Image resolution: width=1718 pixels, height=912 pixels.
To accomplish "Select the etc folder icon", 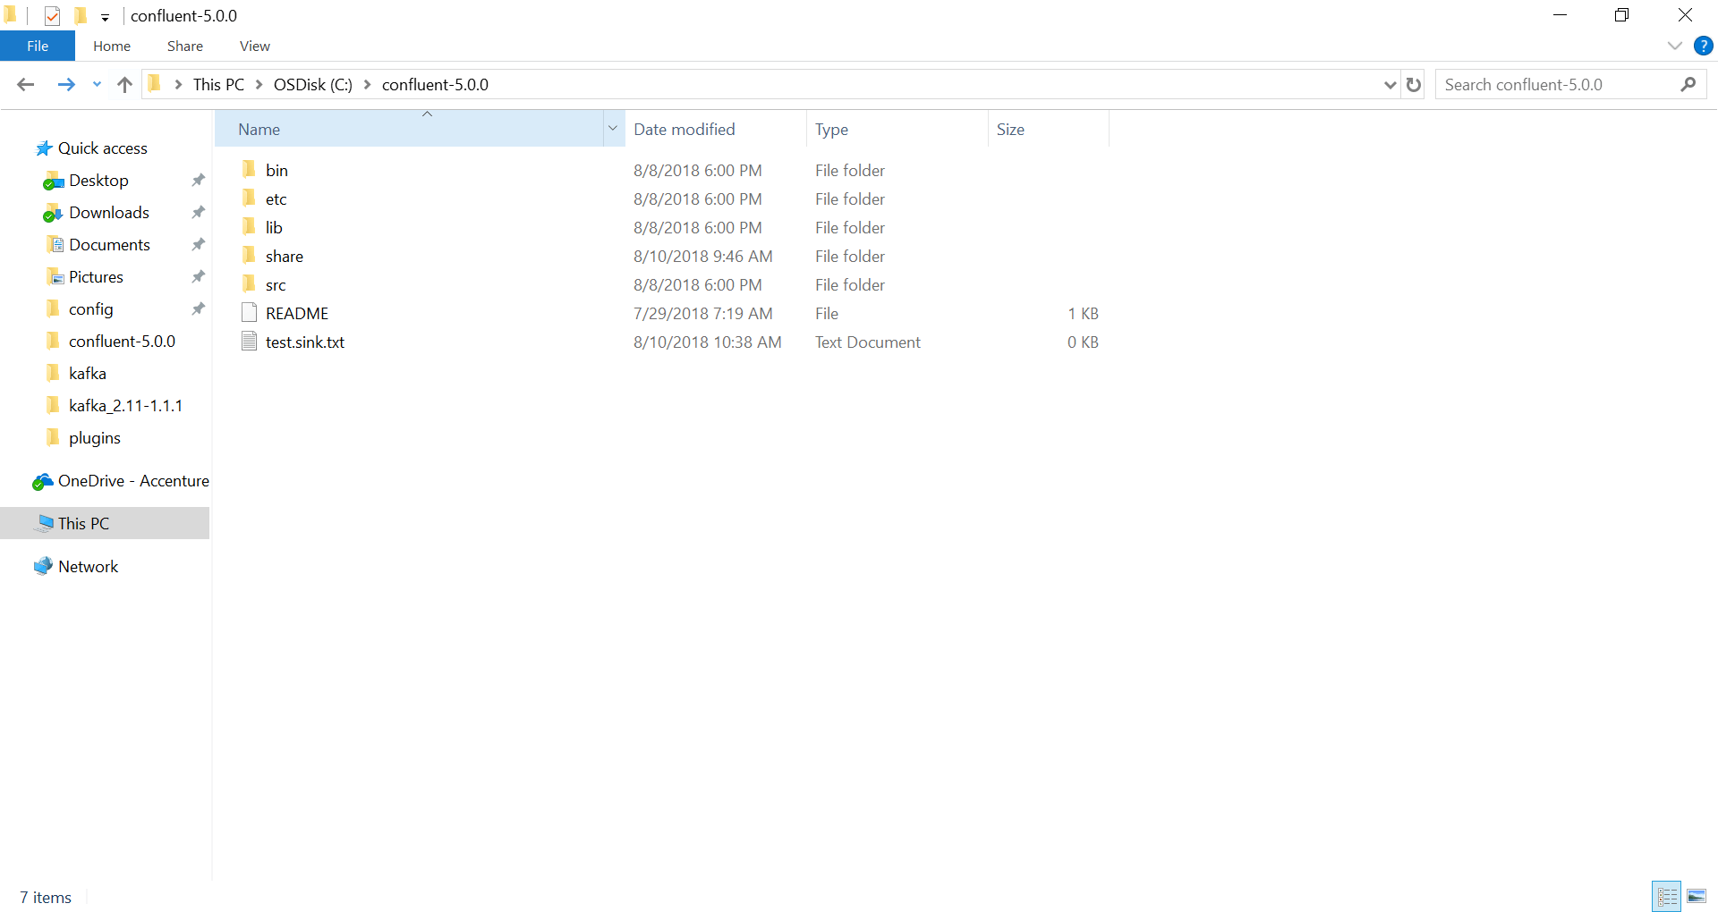I will pyautogui.click(x=250, y=198).
